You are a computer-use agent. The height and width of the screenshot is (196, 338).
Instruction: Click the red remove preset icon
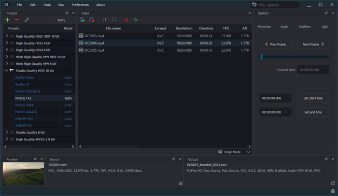pos(17,20)
